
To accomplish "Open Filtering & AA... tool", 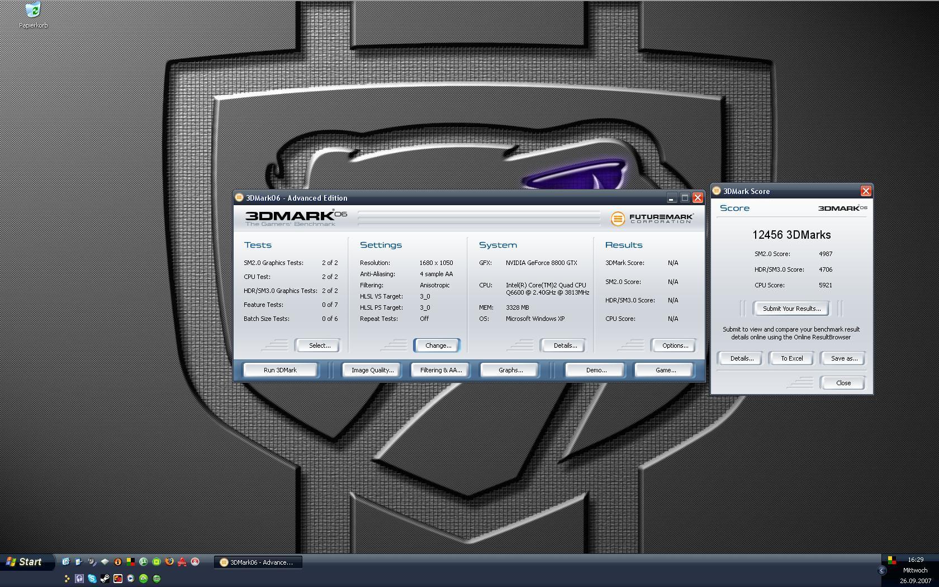I will point(440,370).
